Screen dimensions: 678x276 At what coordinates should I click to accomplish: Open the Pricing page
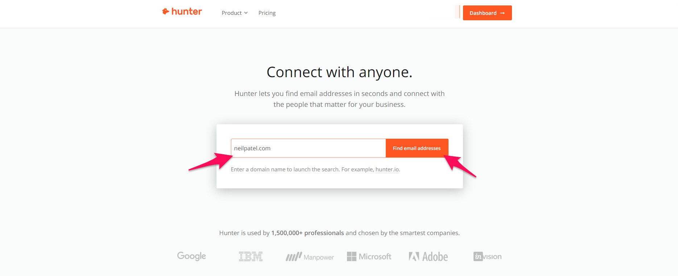point(267,13)
